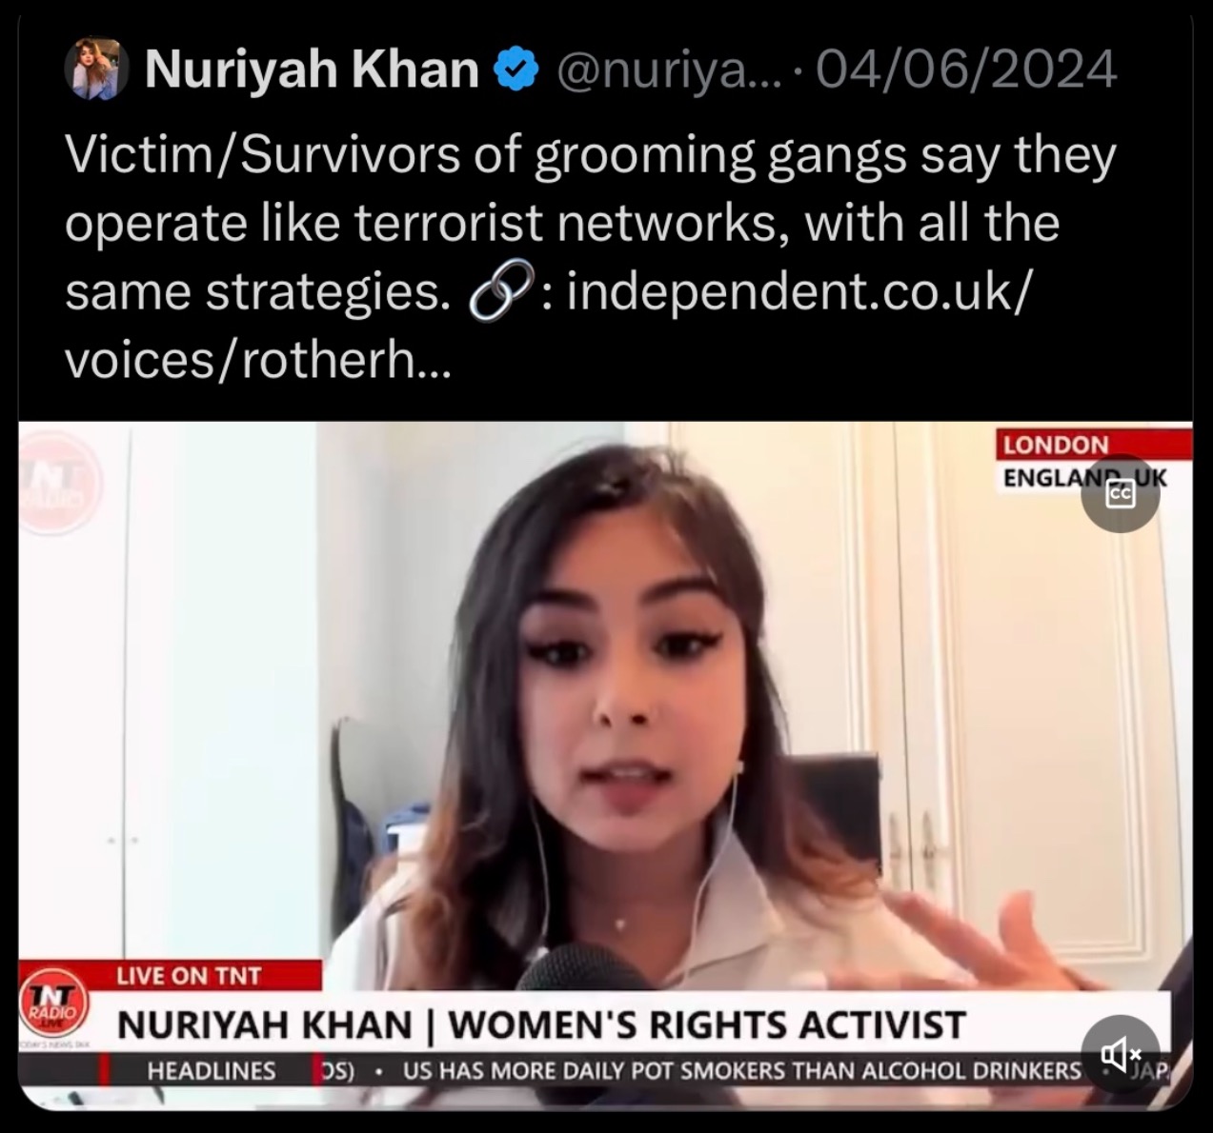This screenshot has height=1133, width=1213.
Task: Play the embedded TNT video
Action: point(605,765)
